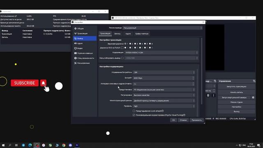The image size is (263, 148).
Task: Open the rate control CBR dropdown
Action: click(164, 72)
